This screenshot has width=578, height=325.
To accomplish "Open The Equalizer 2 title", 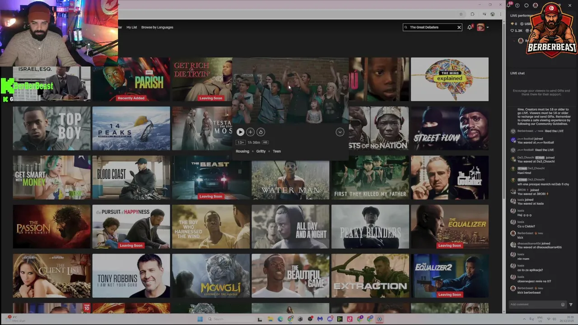I will tap(449, 276).
